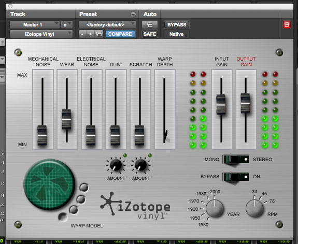Image resolution: width=311 pixels, height=244 pixels.
Task: Click the Dust slider handle
Action: (115, 135)
